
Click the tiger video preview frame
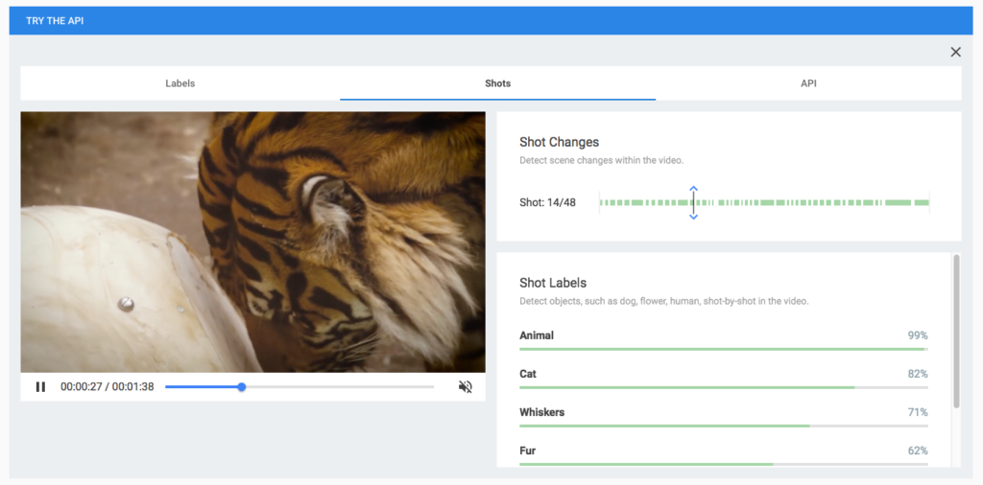(252, 242)
